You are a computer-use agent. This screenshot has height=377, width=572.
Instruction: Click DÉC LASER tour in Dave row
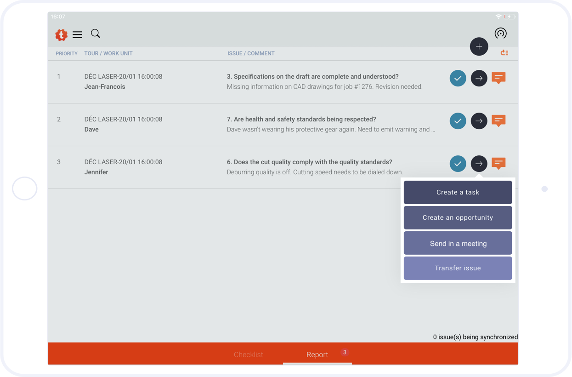tap(123, 119)
